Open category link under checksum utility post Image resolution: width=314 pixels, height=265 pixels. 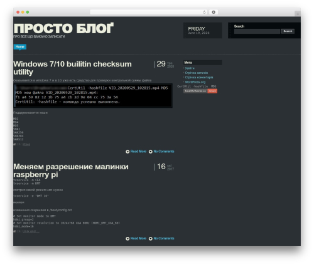coord(26,144)
